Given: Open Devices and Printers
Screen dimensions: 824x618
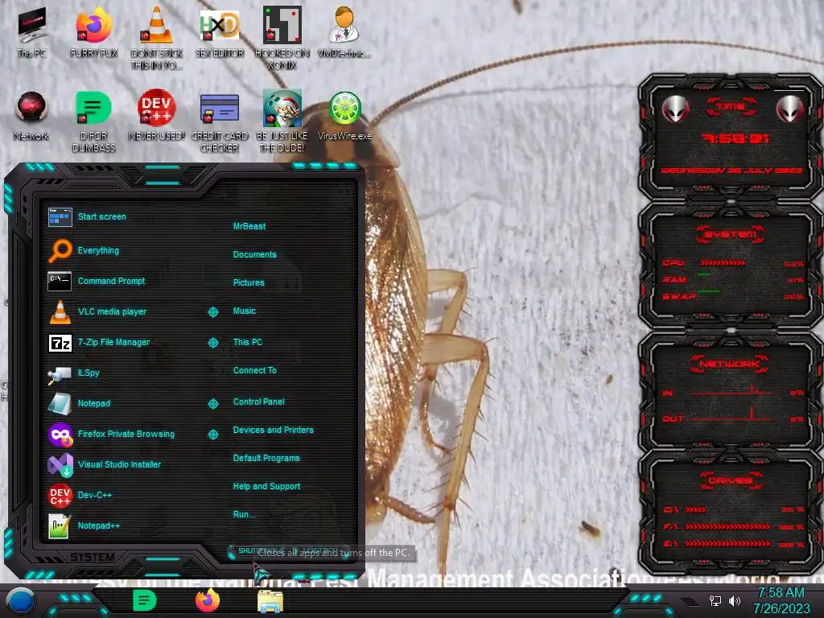Looking at the screenshot, I should 274,430.
